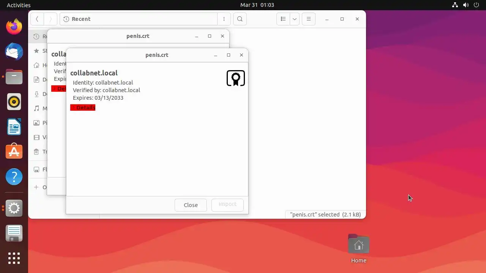The width and height of the screenshot is (486, 273).
Task: Click the plus icon for Other Locations
Action: point(36,187)
